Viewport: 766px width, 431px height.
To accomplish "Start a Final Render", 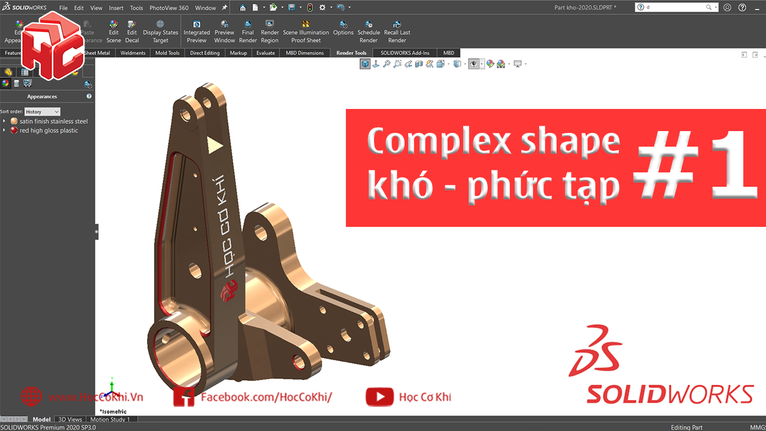I will [248, 32].
